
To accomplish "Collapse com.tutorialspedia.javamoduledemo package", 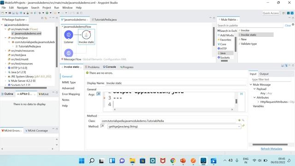I will tap(9, 42).
